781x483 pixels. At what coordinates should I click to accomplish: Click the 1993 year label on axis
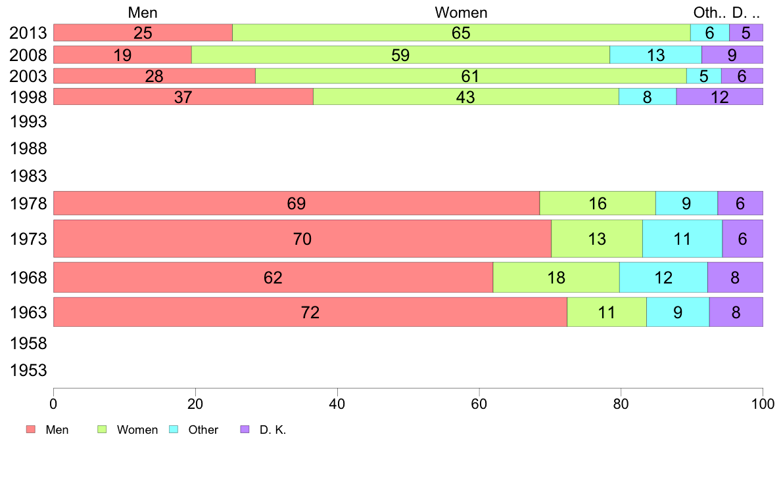[29, 122]
